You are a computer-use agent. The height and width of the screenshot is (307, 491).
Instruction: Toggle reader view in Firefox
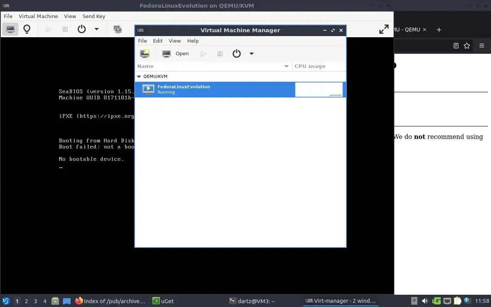pyautogui.click(x=456, y=46)
